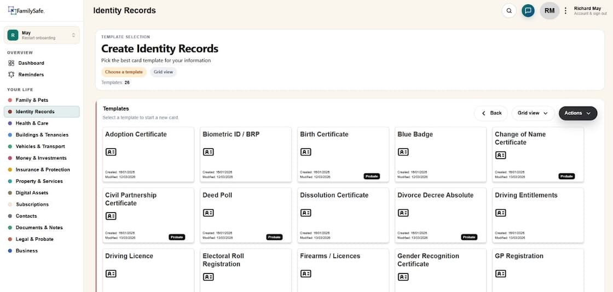This screenshot has height=292, width=613.
Task: Click the Back button
Action: pos(491,113)
